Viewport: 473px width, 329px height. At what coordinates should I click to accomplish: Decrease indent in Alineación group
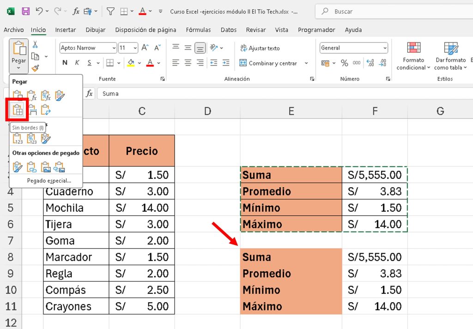(213, 63)
